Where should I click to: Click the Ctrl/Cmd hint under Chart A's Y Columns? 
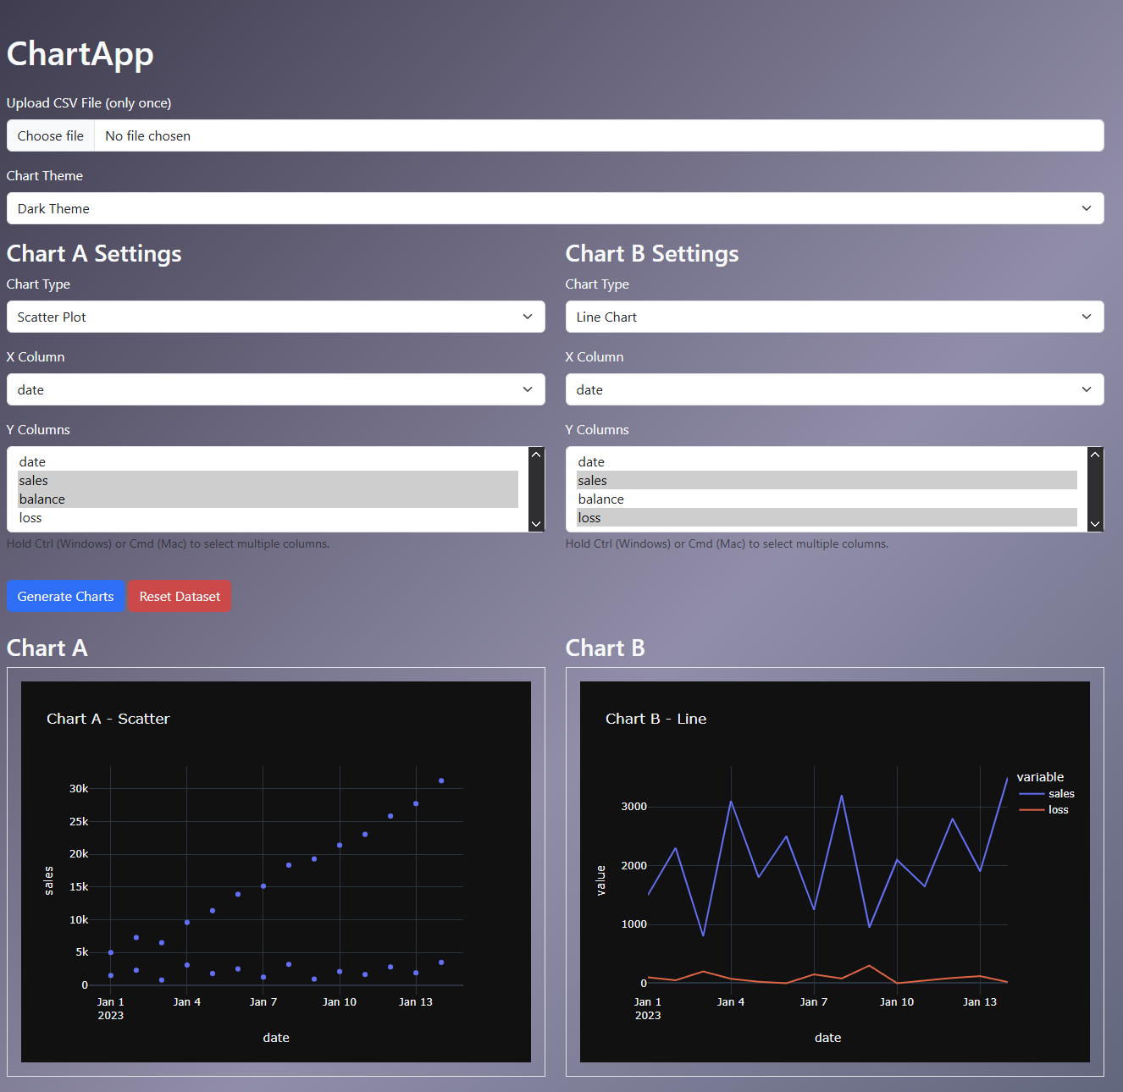click(168, 543)
